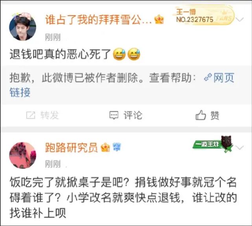Open 王一博 fans NO.2327675 badge
The image size is (252, 226).
pos(204,16)
